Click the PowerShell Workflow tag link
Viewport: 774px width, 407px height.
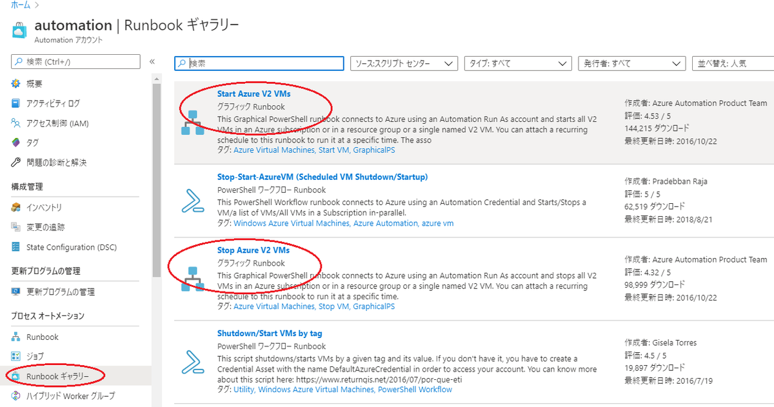415,390
